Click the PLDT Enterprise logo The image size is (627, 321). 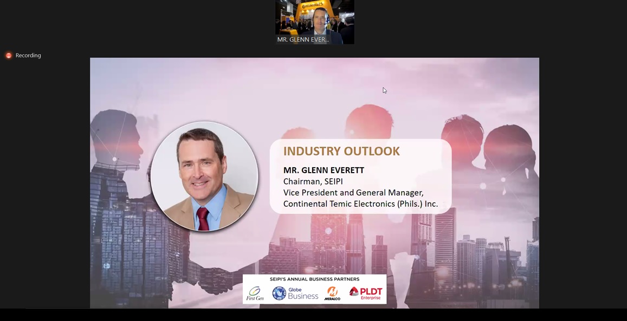pos(366,293)
